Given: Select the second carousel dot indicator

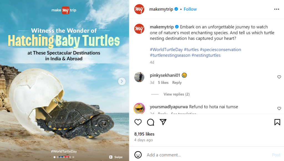Looking at the screenshot, I should click(x=57, y=157).
